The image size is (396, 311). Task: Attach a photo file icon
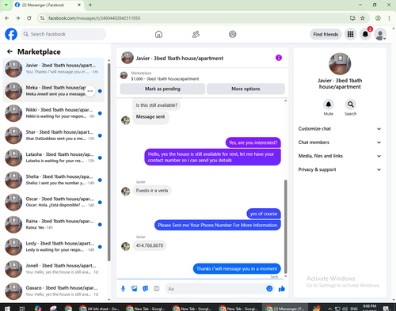(x=135, y=289)
